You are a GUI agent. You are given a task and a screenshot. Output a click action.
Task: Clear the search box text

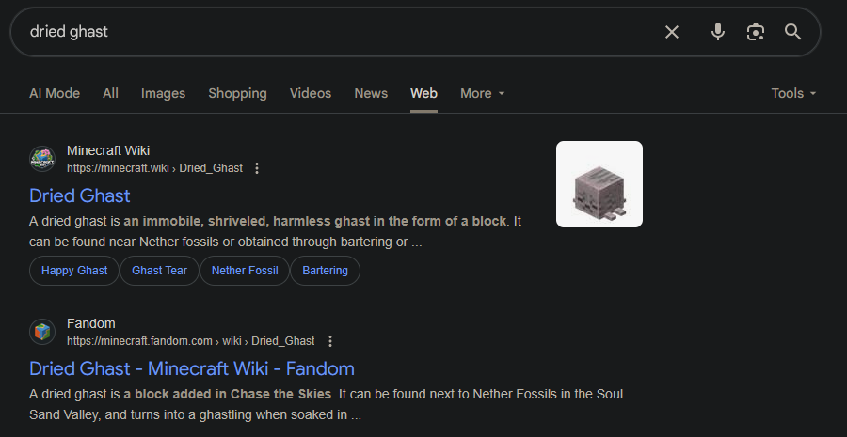coord(672,32)
